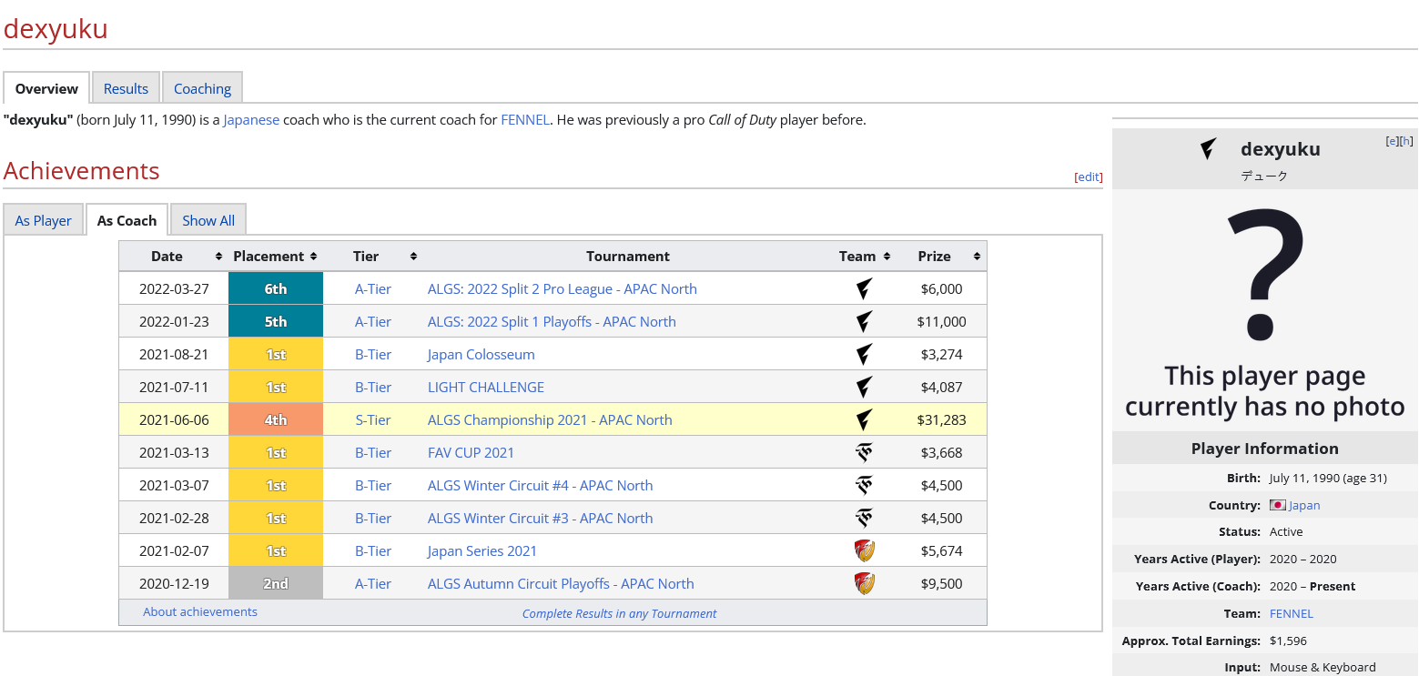Click FENNEL logo in ALGS Championship 2021 row
The height and width of the screenshot is (676, 1419).
click(x=864, y=420)
